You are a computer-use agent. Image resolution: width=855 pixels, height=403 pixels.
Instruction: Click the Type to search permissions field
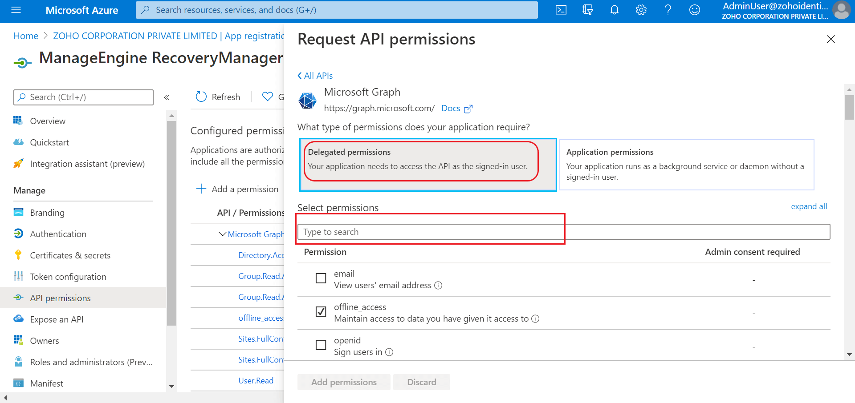[x=563, y=232]
